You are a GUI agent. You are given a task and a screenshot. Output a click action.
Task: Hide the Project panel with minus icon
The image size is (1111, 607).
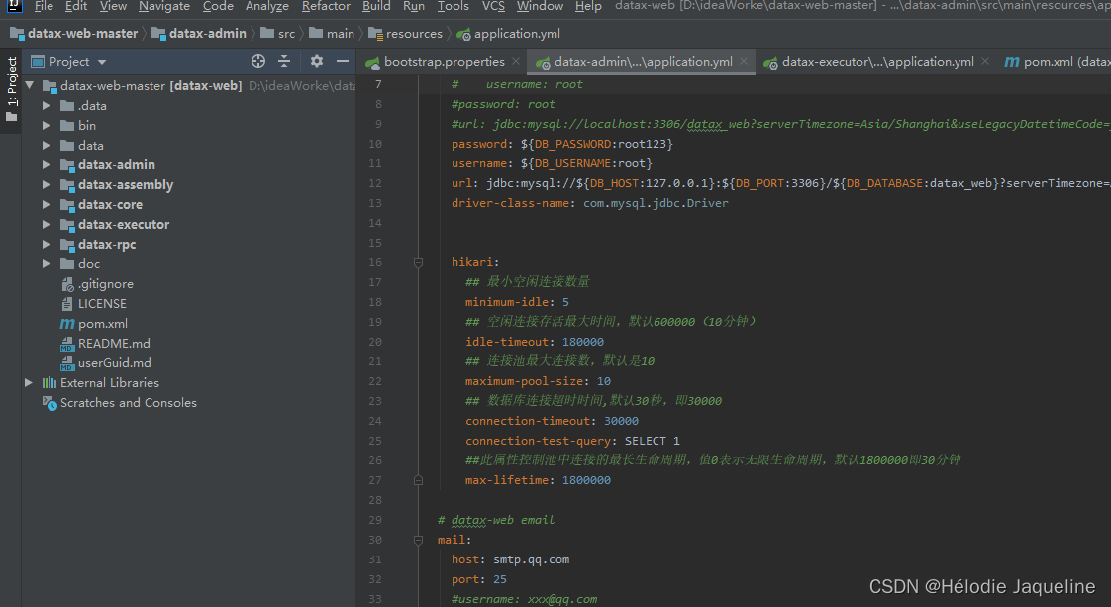(x=343, y=61)
